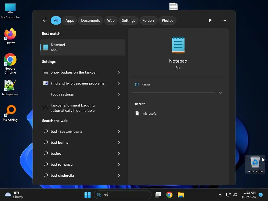Viewport: 268px width, 201px height.
Task: Expand chevron for 'Find and fix bluescreen problems'
Action: (119, 83)
